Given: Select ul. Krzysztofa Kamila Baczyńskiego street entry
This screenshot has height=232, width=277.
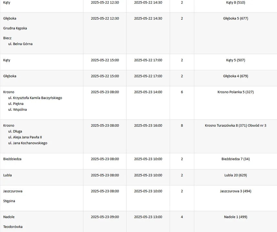Looking at the screenshot, I should pos(35,98).
